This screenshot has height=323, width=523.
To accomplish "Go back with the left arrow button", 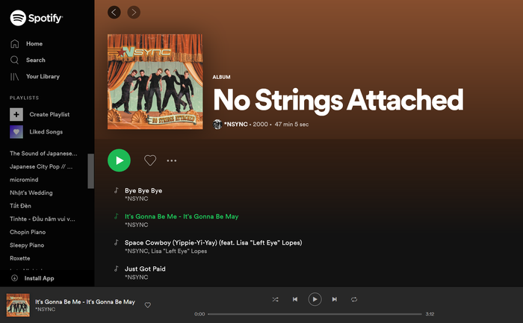I will (114, 13).
